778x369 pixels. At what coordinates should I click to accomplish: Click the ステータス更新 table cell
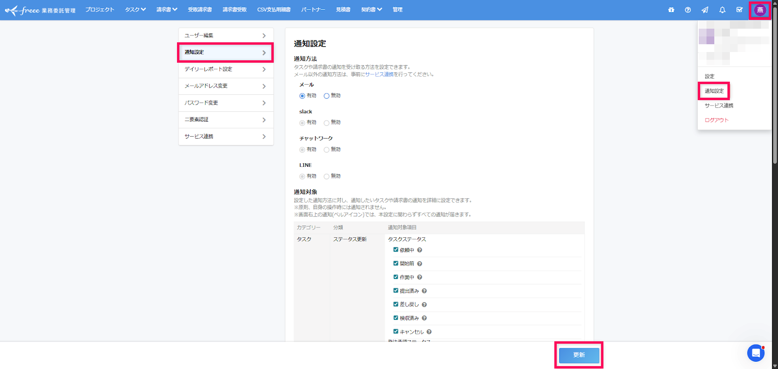[x=350, y=239]
